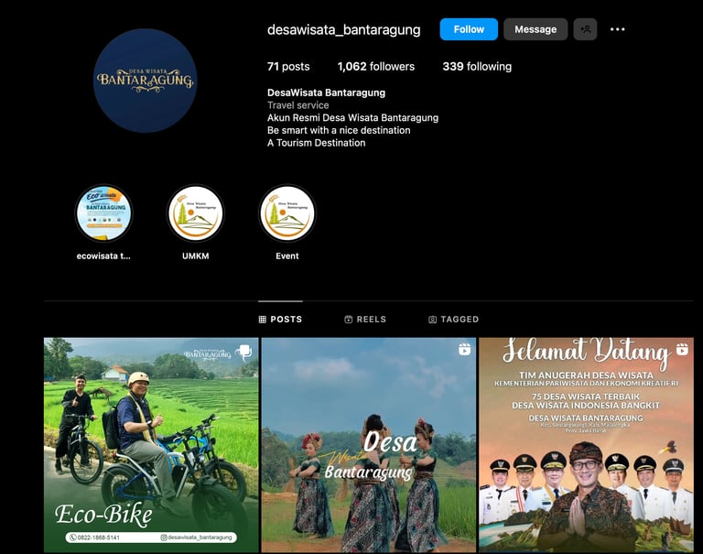Viewport: 703px width, 554px height.
Task: Click the ecowisata highlight label
Action: click(x=103, y=256)
